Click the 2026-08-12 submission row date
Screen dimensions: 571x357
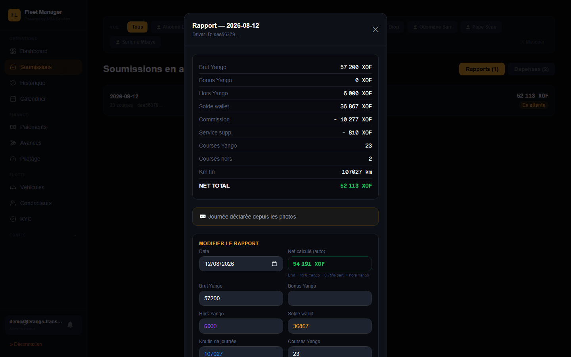(x=124, y=96)
